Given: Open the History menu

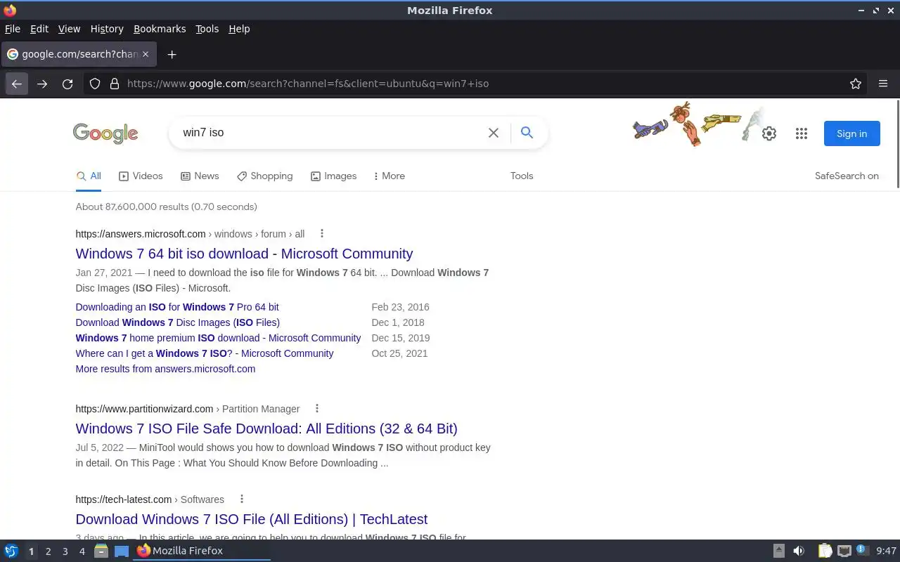Looking at the screenshot, I should (x=107, y=29).
